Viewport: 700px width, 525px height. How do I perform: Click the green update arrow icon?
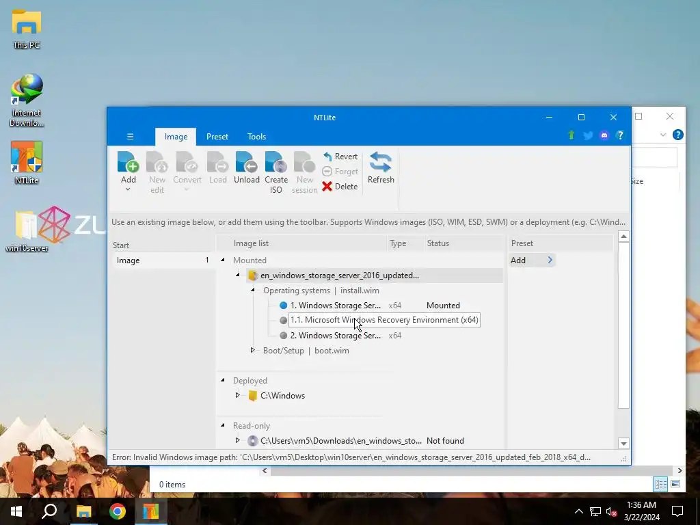[x=571, y=135]
